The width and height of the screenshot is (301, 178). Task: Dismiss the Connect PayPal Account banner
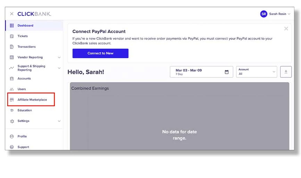click(286, 29)
